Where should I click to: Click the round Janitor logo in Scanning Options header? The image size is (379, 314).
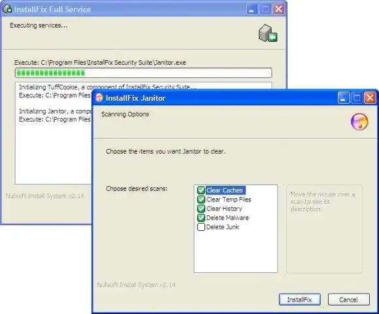pyautogui.click(x=359, y=122)
